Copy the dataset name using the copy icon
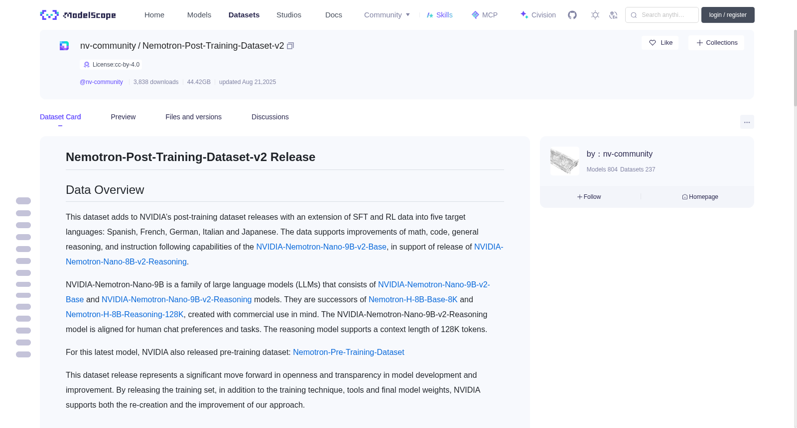This screenshot has height=428, width=797. click(x=290, y=46)
